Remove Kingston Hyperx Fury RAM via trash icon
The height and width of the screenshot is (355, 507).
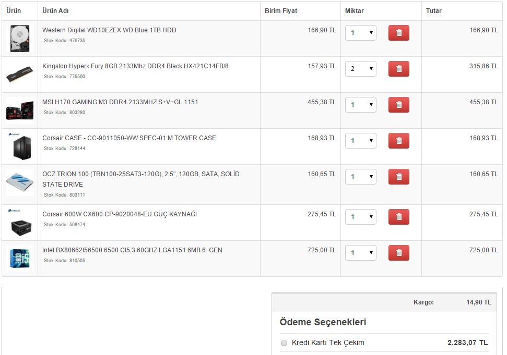pyautogui.click(x=399, y=69)
